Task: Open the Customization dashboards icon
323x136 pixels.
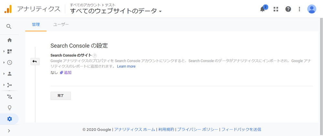Action: pyautogui.click(x=9, y=51)
